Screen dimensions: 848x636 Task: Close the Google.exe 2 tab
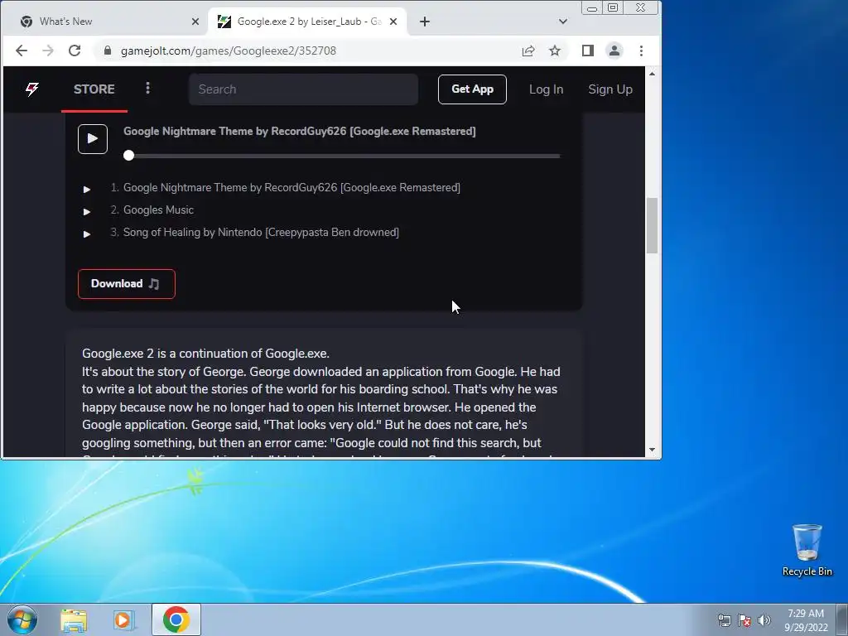pos(393,22)
